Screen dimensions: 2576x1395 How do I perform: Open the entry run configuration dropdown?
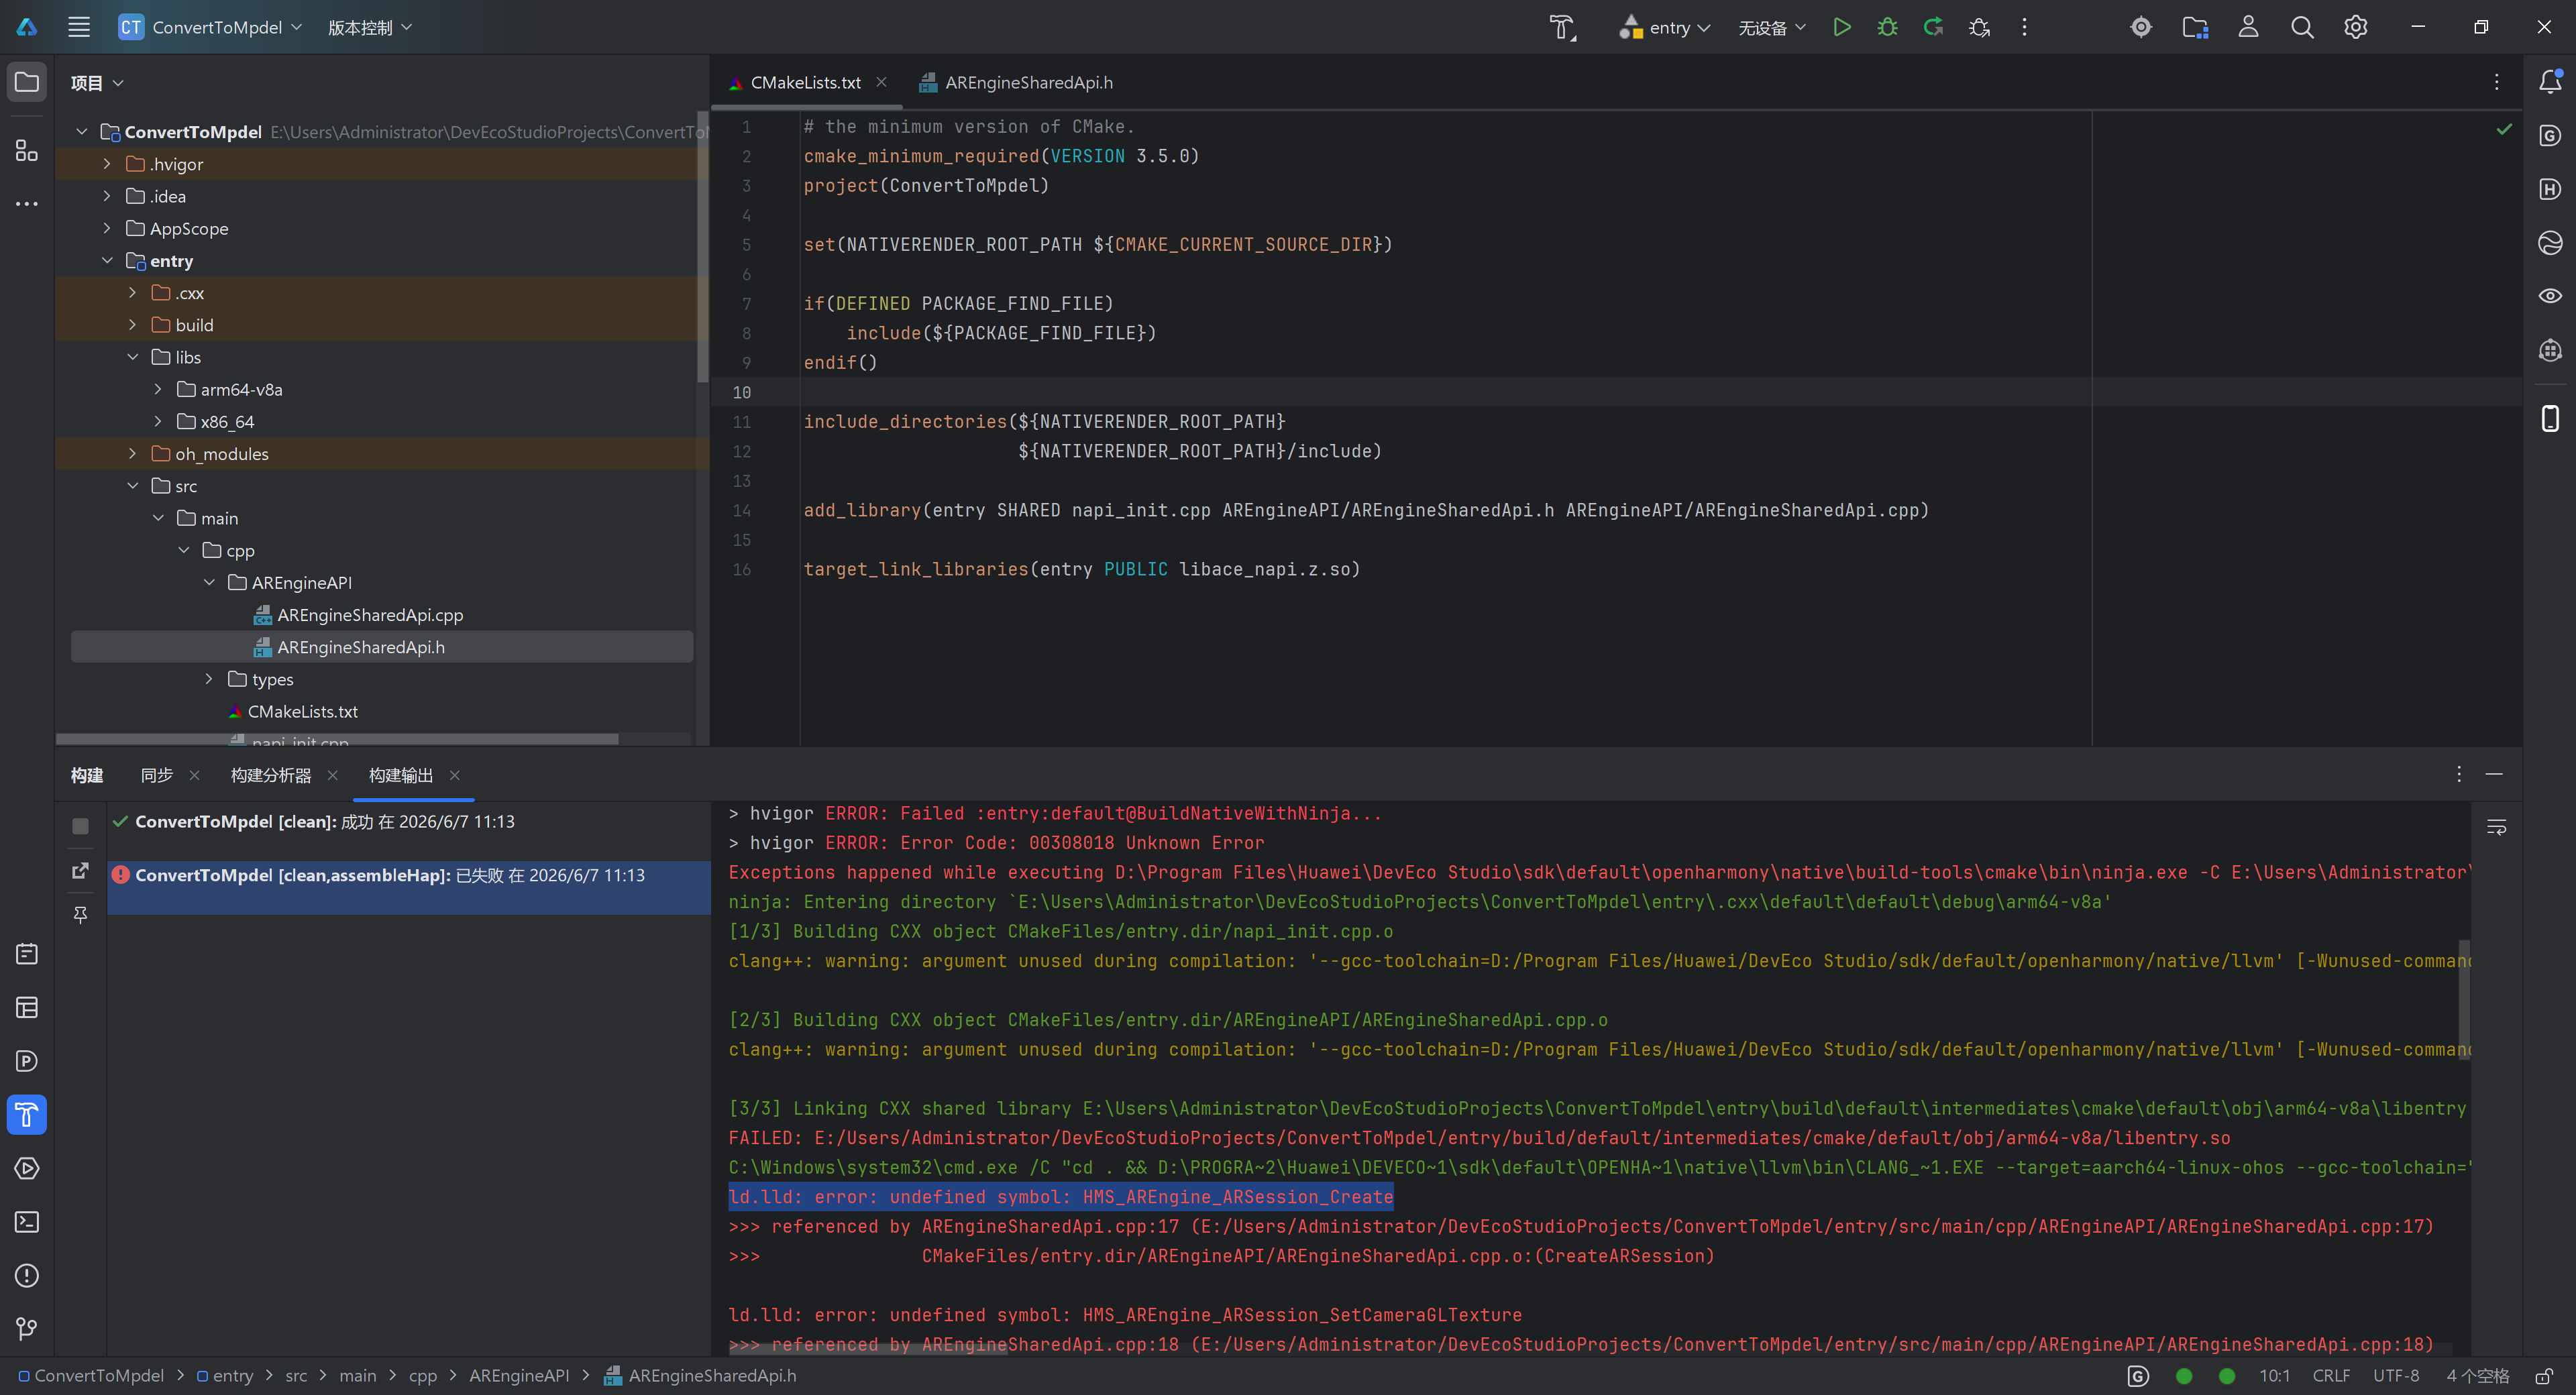pyautogui.click(x=1664, y=27)
